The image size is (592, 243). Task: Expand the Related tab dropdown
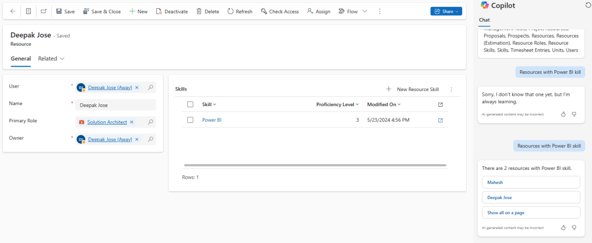(62, 59)
